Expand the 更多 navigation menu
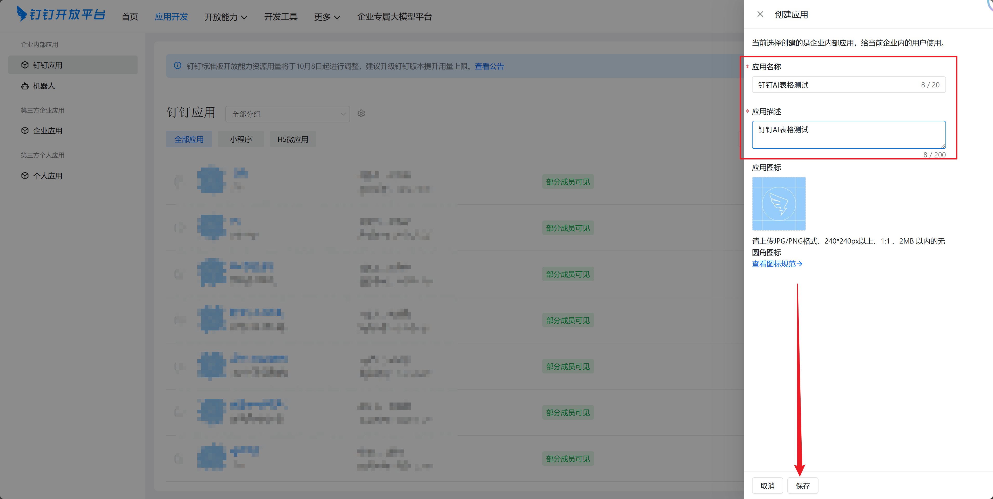993x499 pixels. pyautogui.click(x=326, y=17)
